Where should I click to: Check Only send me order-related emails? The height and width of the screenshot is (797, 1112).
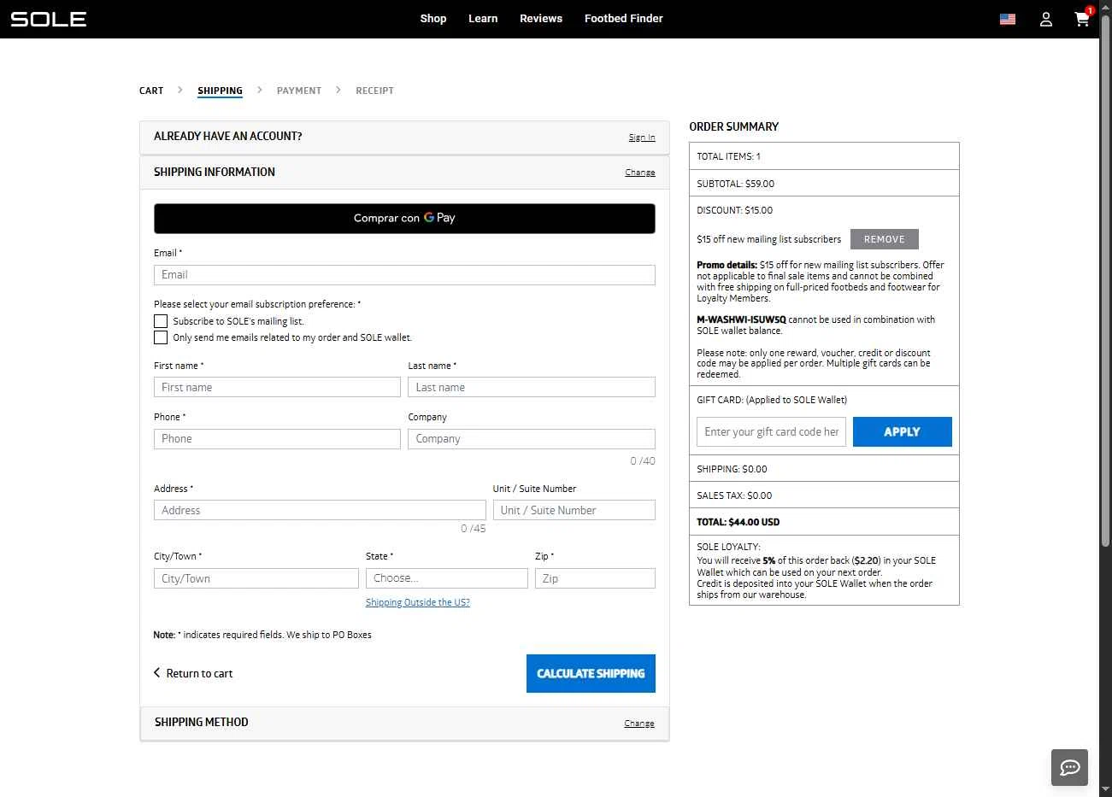click(x=161, y=337)
